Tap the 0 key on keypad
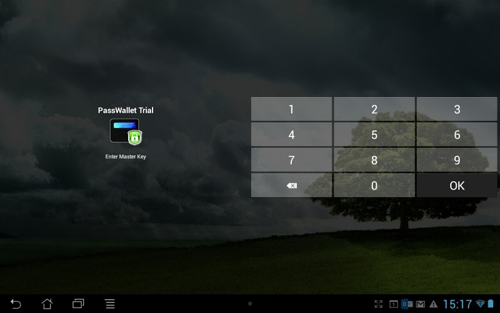Image resolution: width=500 pixels, height=313 pixels. (374, 186)
